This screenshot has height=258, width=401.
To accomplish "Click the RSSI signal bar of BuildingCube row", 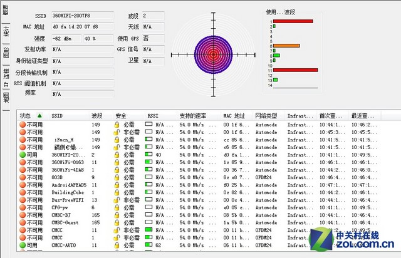I will click(x=148, y=192).
